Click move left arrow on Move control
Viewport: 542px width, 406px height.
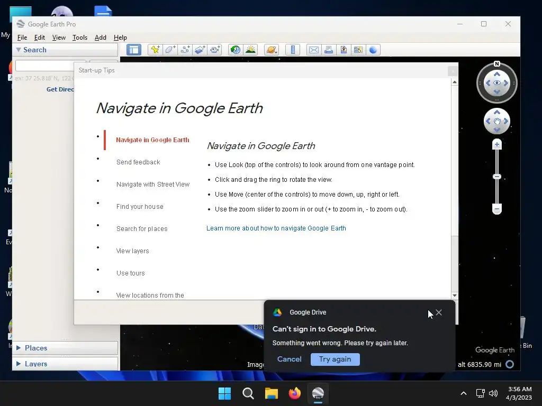[x=488, y=121]
